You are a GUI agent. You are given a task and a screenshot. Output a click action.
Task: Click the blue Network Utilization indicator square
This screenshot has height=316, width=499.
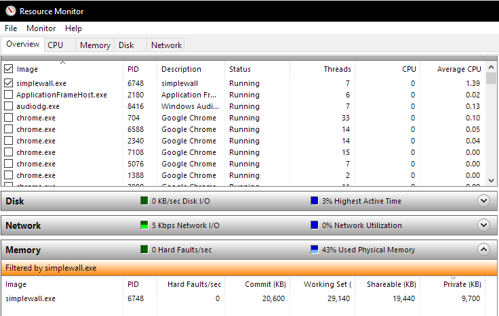pyautogui.click(x=315, y=225)
